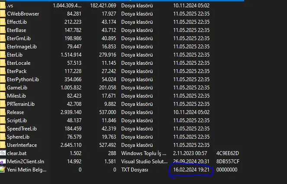Select the Release folder
This screenshot has height=184, width=287.
(16, 112)
